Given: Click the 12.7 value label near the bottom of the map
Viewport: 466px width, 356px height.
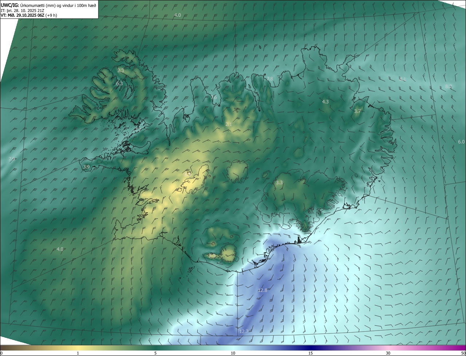Looking at the screenshot, I should 244,331.
